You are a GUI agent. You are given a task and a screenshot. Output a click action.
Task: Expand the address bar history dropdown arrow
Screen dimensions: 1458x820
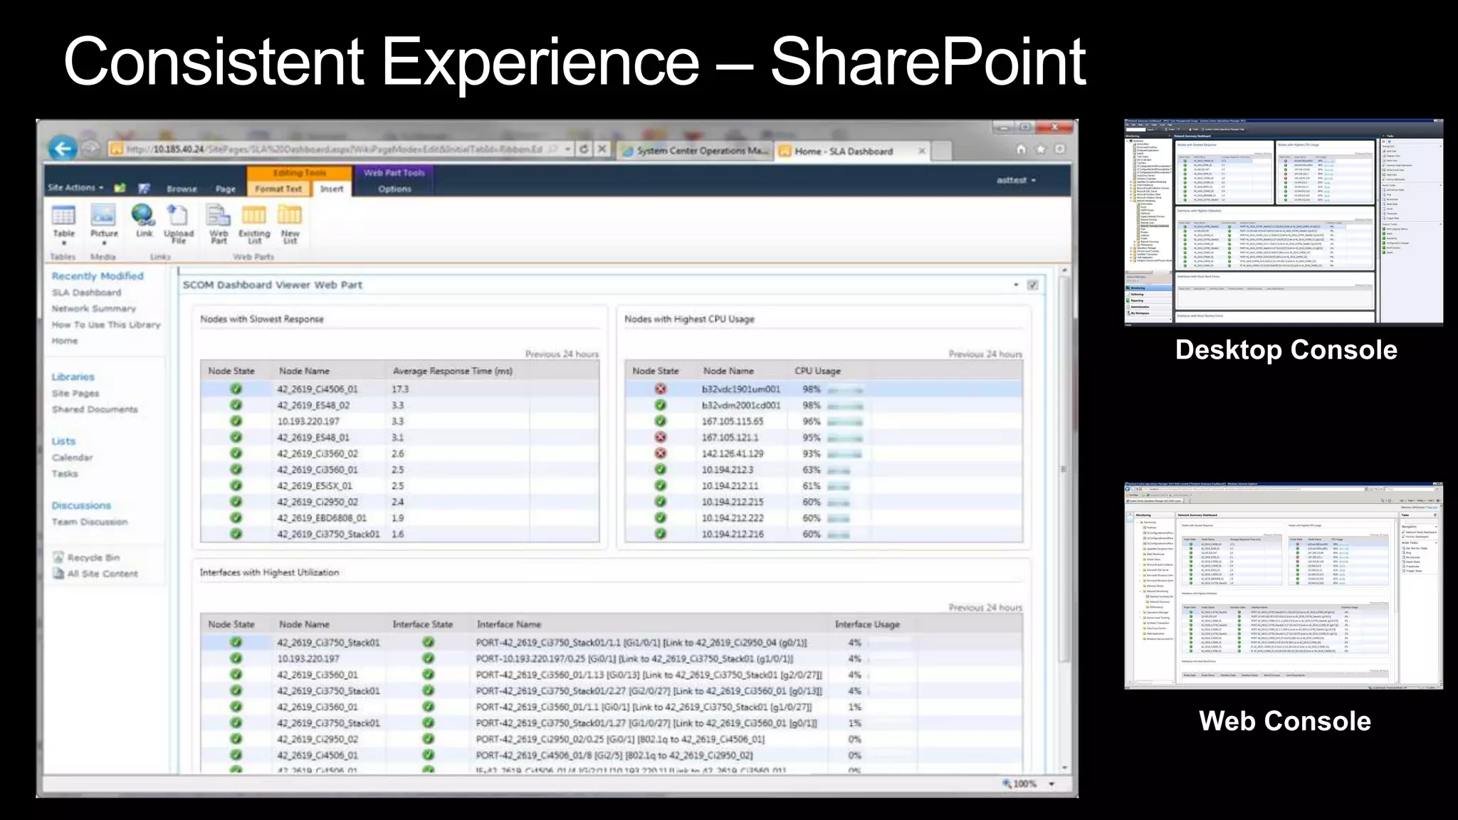point(568,149)
